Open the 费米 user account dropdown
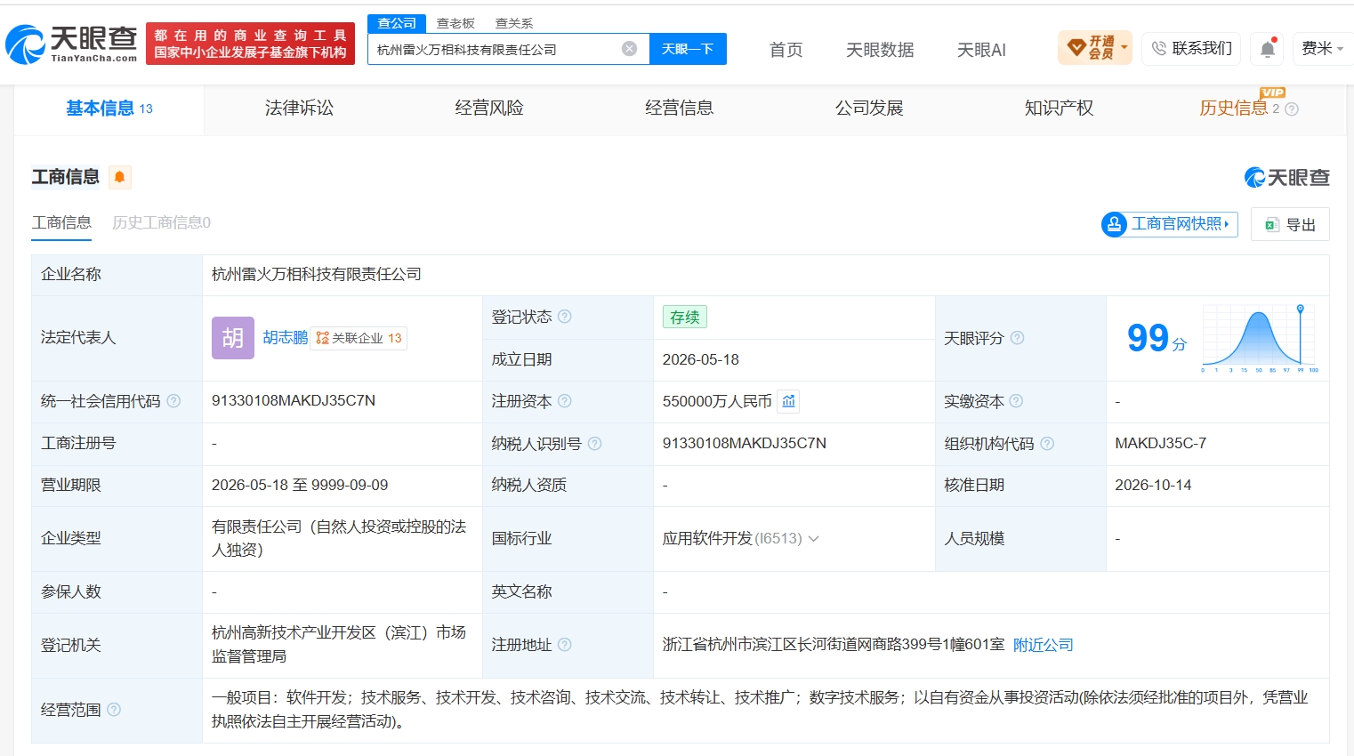1354x756 pixels. (1323, 48)
